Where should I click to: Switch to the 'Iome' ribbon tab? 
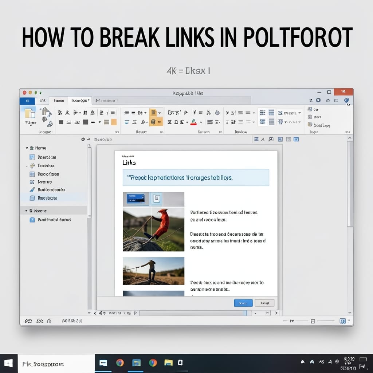[59, 101]
